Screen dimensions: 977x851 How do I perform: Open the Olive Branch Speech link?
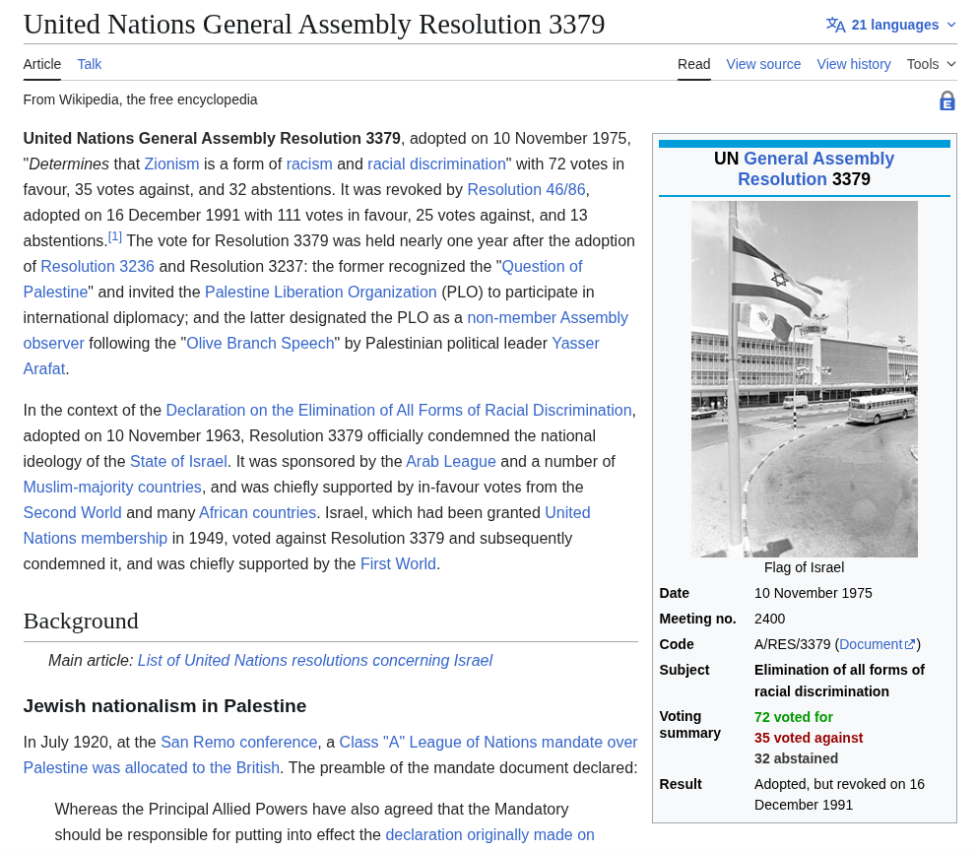[x=260, y=344]
